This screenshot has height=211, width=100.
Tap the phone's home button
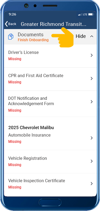50,202
